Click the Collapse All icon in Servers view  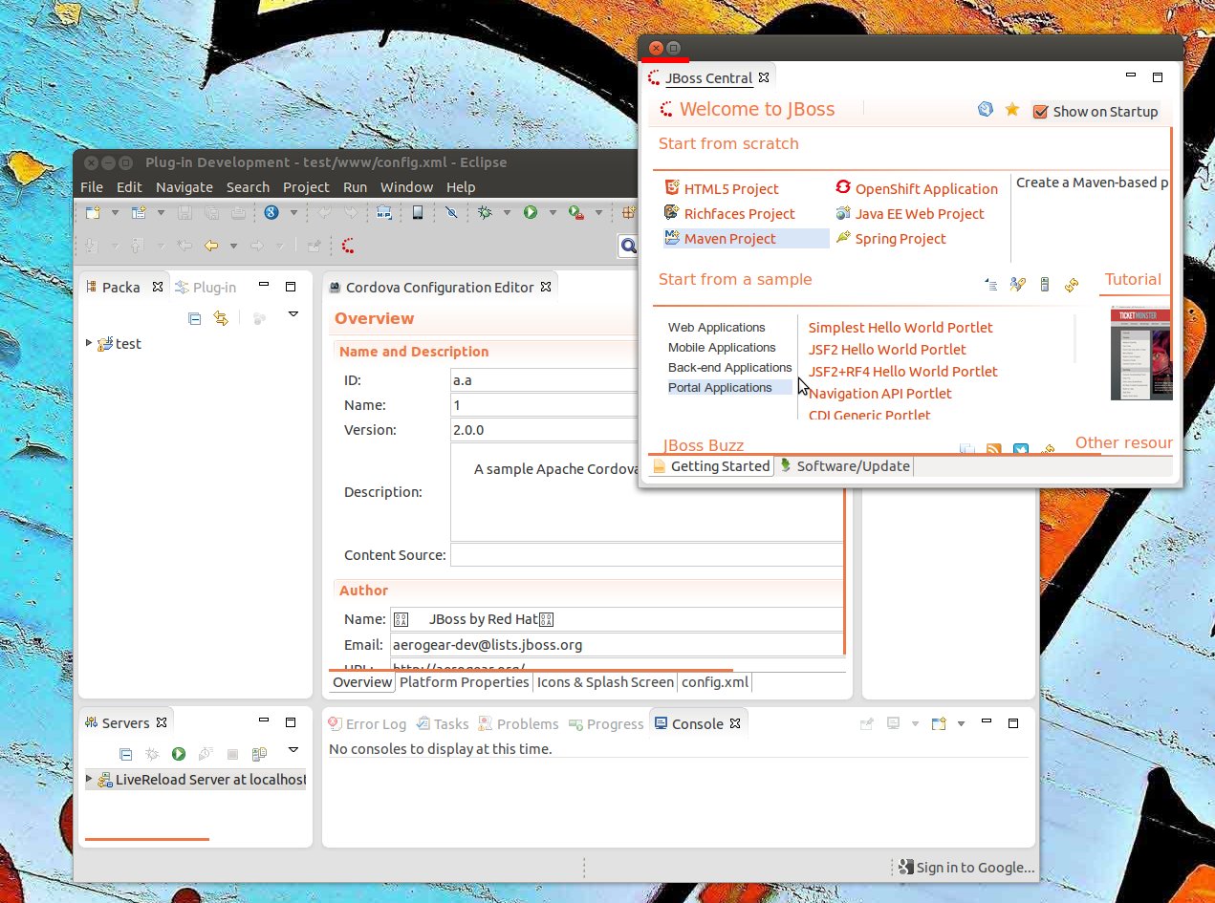pos(125,754)
